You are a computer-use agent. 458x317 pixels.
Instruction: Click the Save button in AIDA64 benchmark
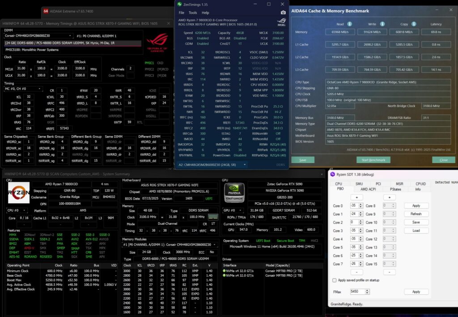click(x=303, y=160)
